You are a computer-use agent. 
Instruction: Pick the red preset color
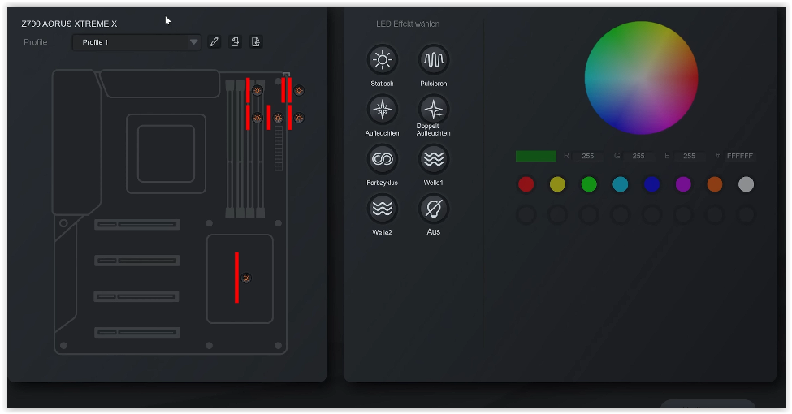(x=526, y=184)
